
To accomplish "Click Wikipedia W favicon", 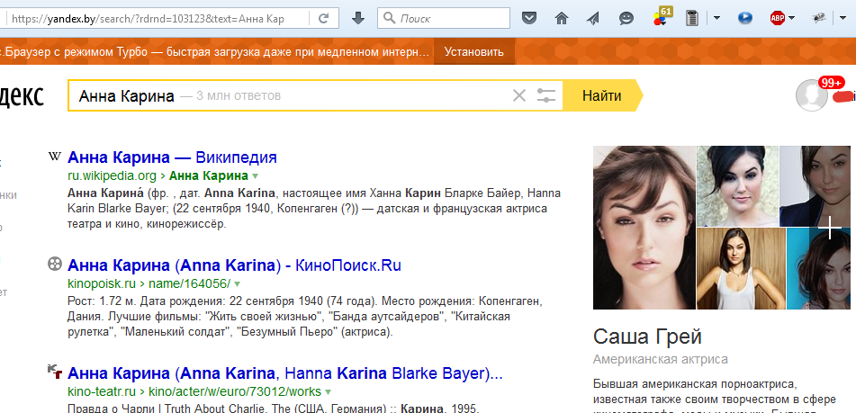I will [55, 157].
